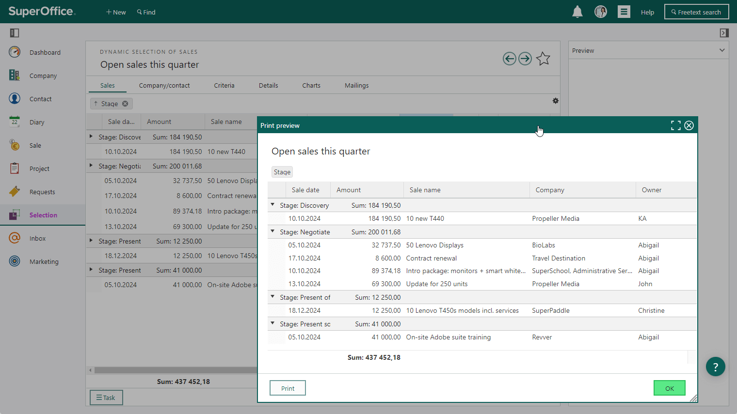The width and height of the screenshot is (737, 414).
Task: Collapse the Sum: 41 000,00 group in preview
Action: tap(272, 323)
